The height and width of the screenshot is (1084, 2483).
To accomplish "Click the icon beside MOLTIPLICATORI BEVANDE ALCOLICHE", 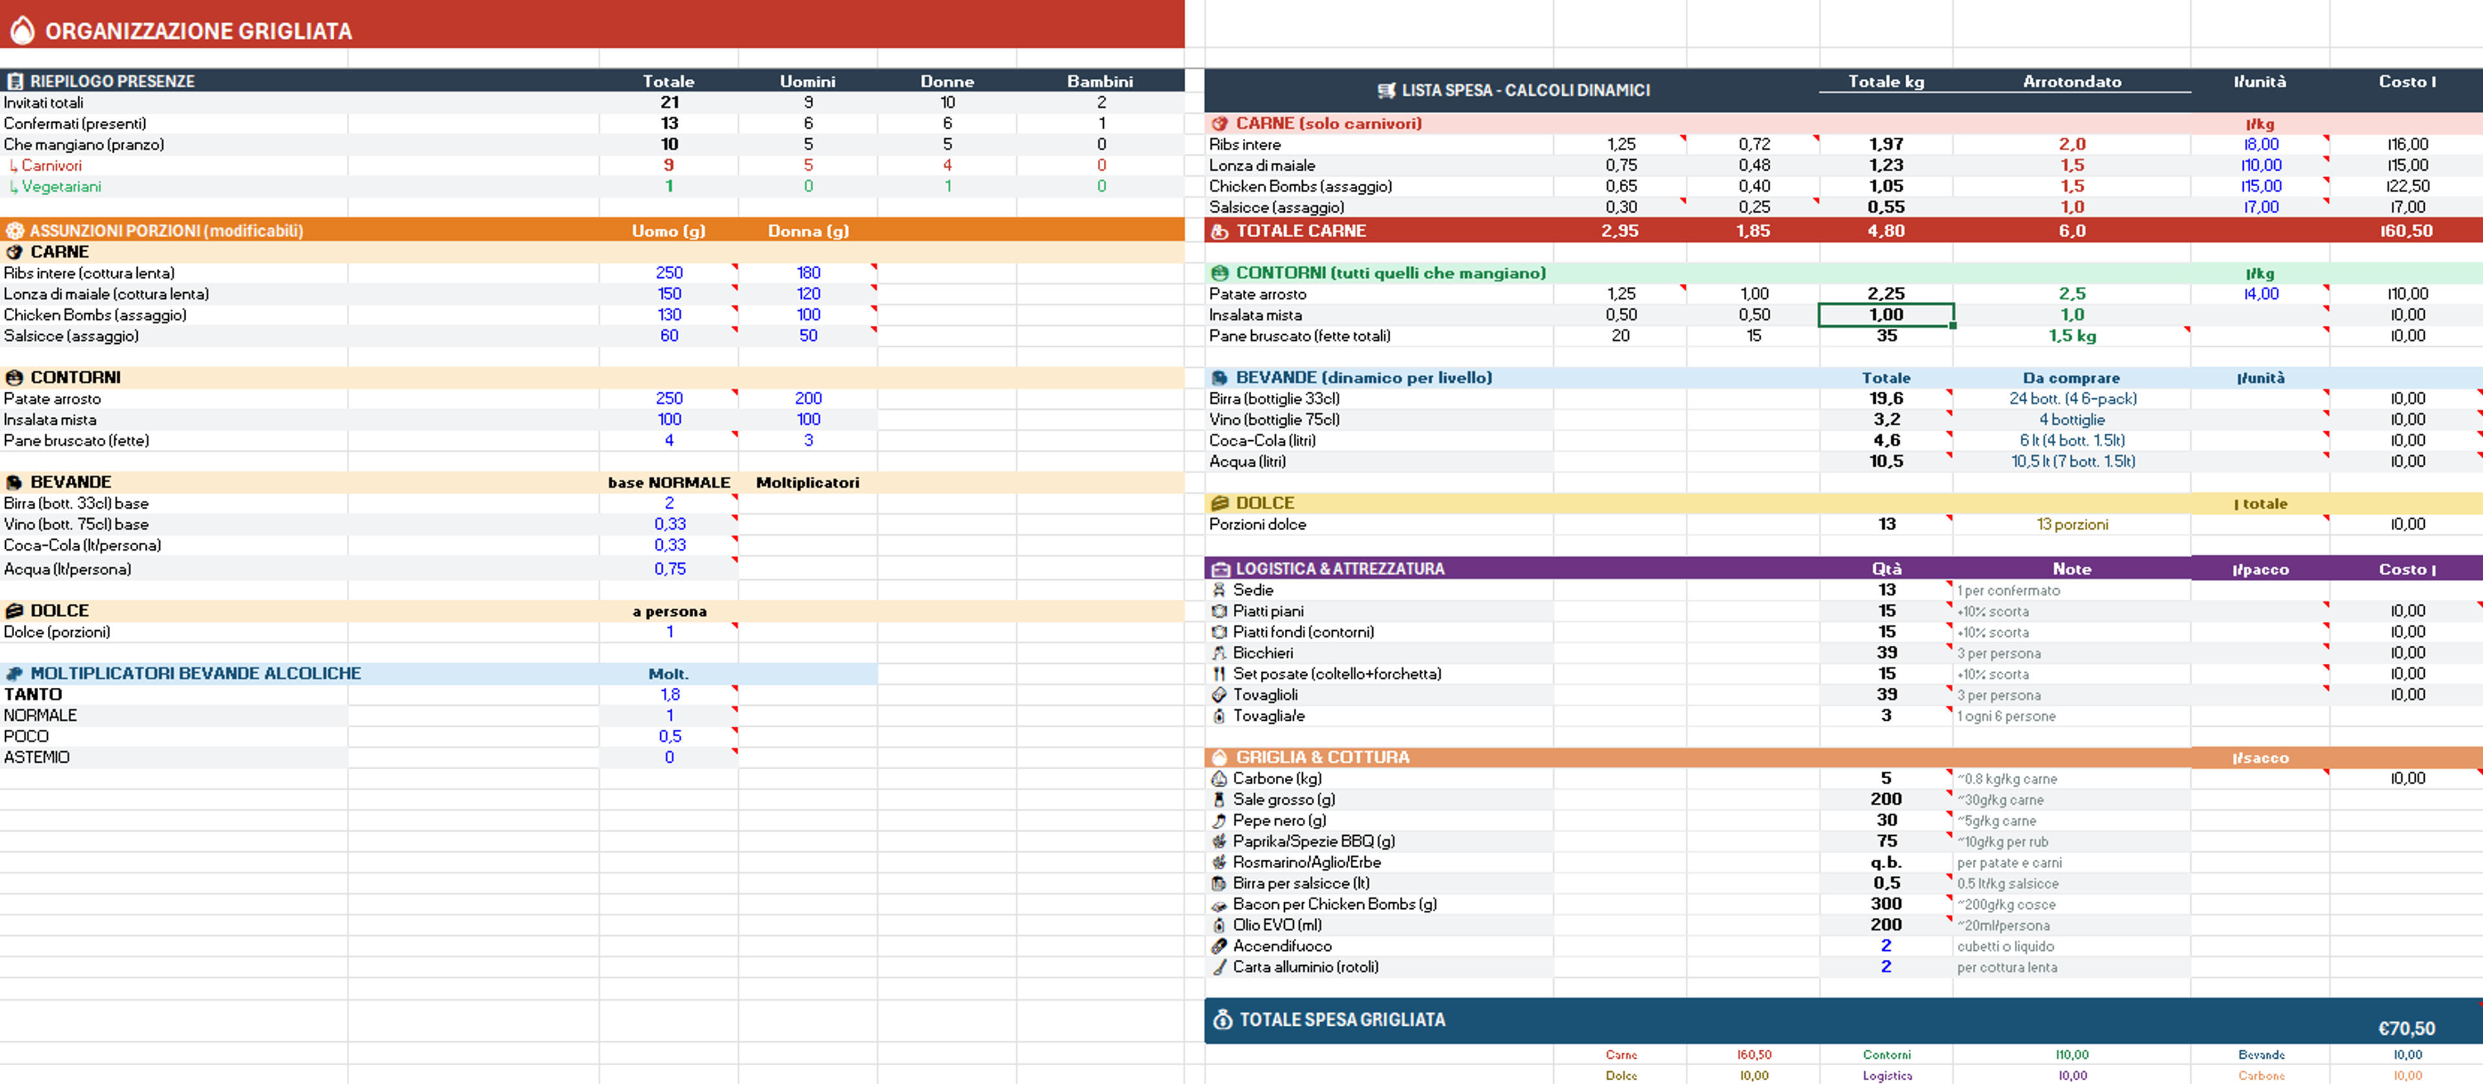I will [x=14, y=674].
